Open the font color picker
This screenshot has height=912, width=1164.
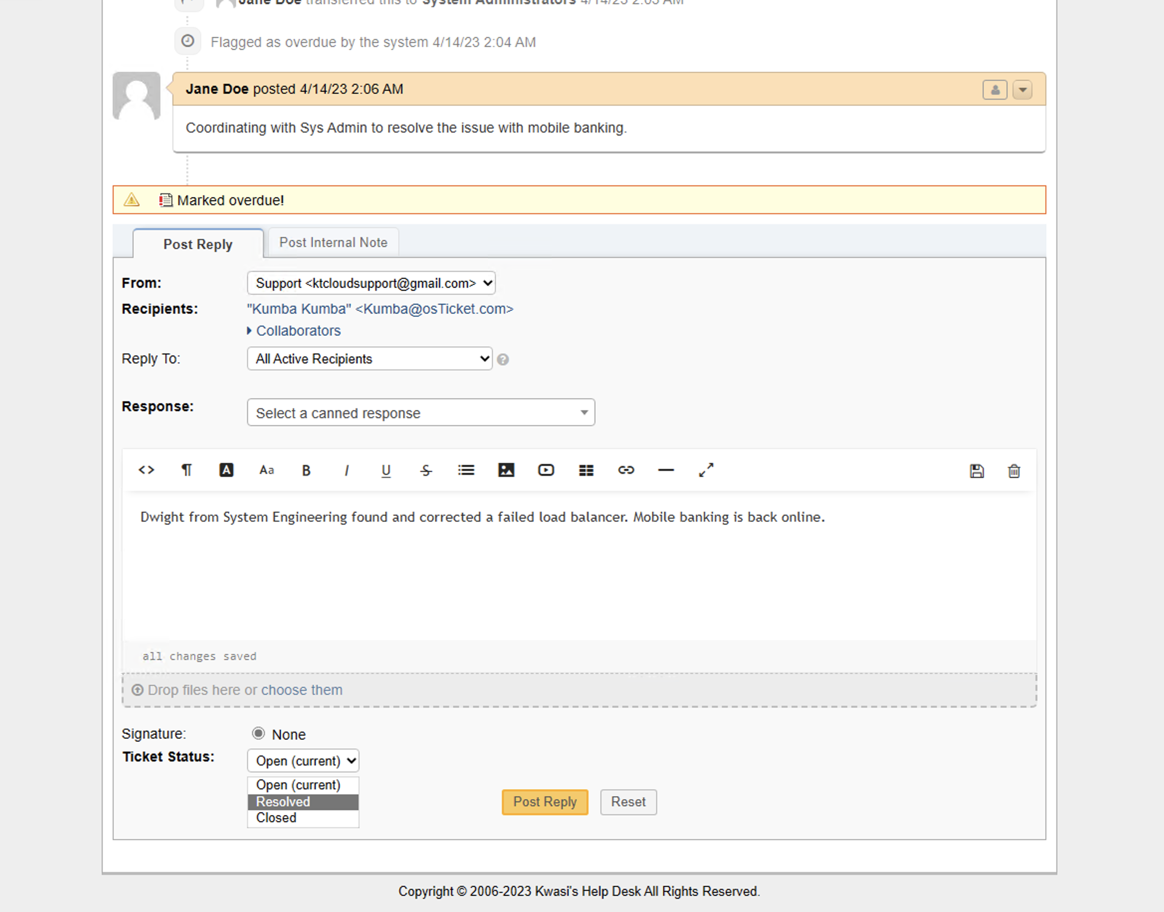point(227,470)
